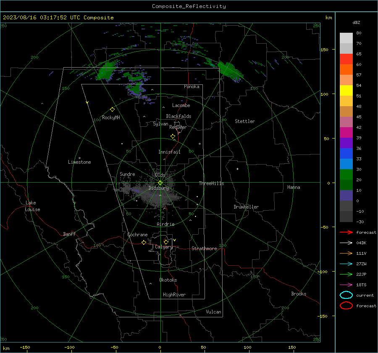Viewport: 378px width, 353px height.
Task: Click the magenta 42-39 dBZ swatch
Action: [x=346, y=133]
